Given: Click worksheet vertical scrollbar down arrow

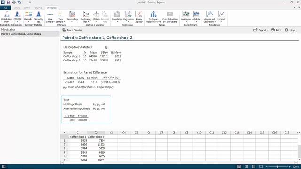Looking at the screenshot, I should click(x=299, y=160).
